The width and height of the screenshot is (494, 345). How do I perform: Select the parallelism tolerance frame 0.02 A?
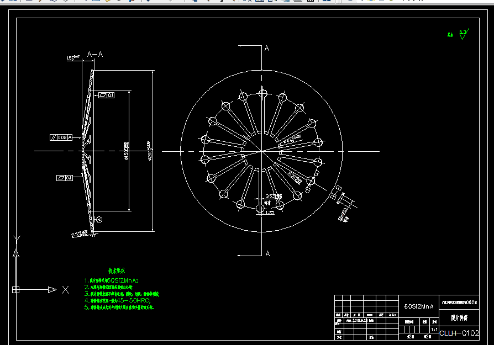pyautogui.click(x=61, y=137)
